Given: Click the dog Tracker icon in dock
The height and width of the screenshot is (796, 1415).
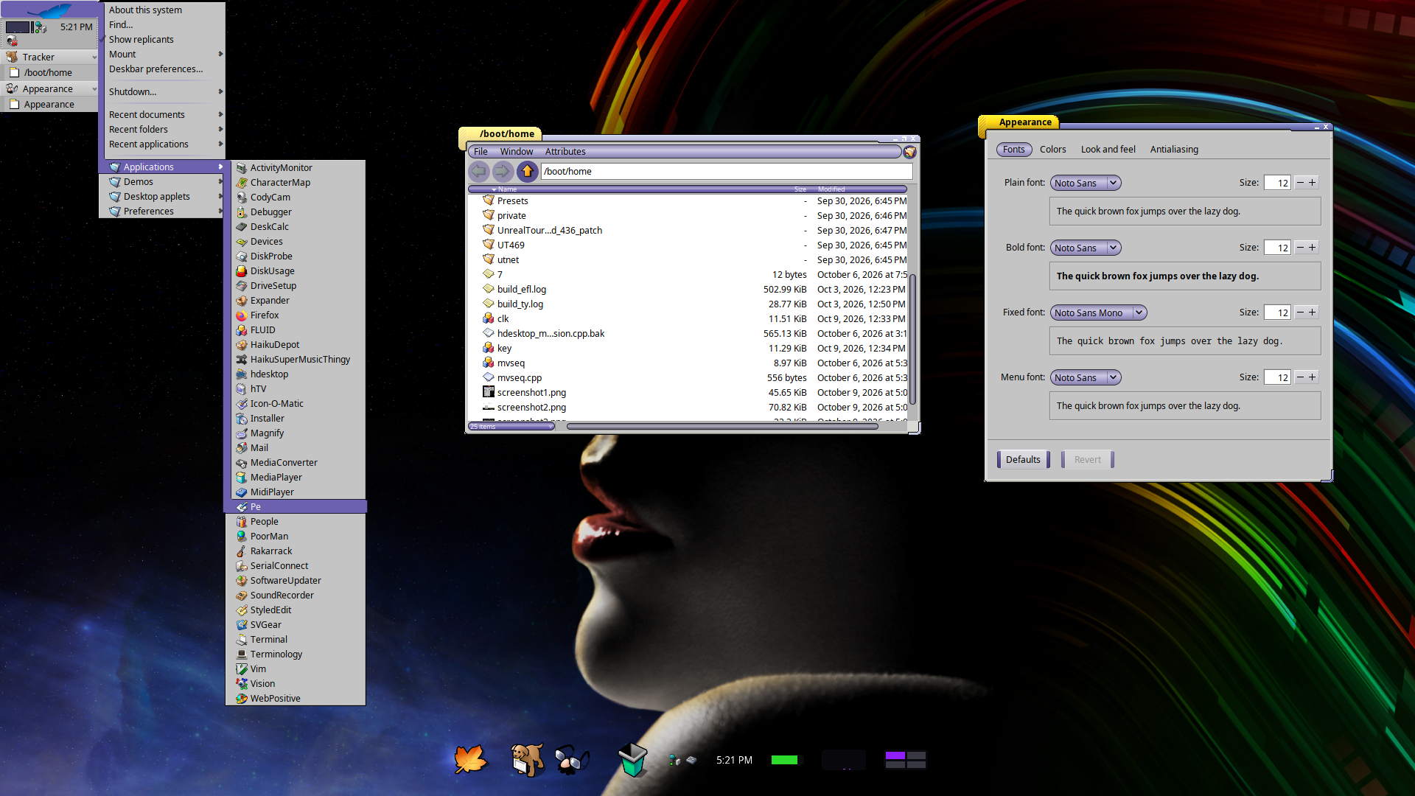Looking at the screenshot, I should [527, 759].
